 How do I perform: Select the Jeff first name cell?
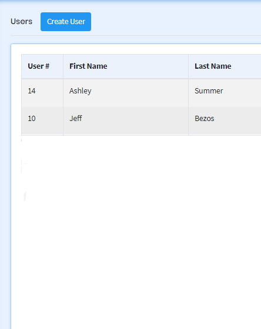[126, 120]
